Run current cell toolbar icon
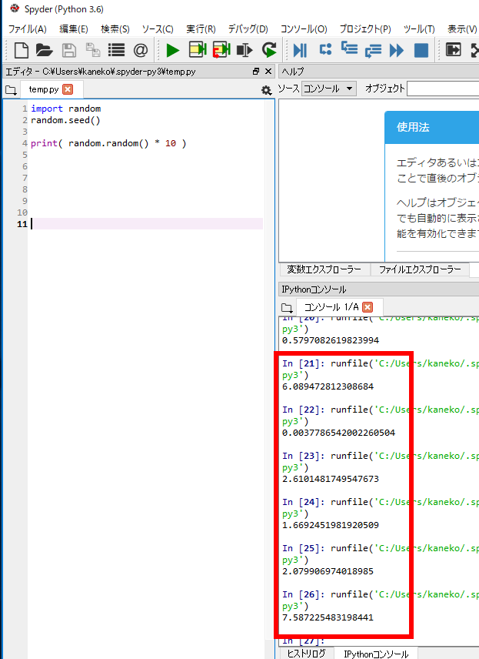 198,49
